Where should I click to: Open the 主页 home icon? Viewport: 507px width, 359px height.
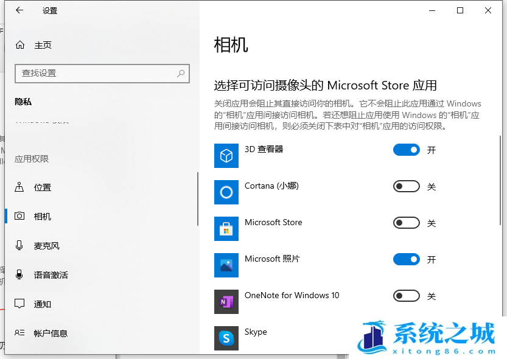pos(20,45)
